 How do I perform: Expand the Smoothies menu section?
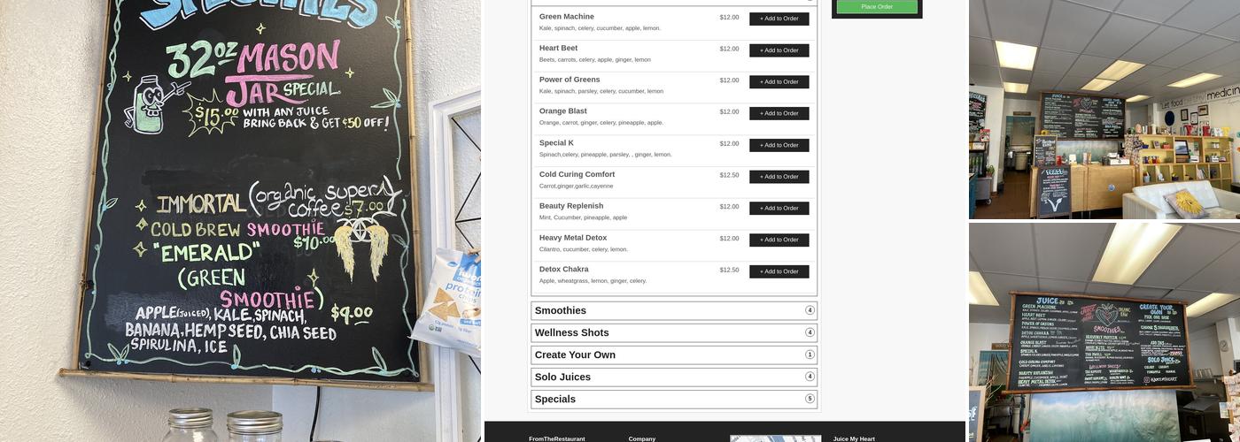coord(674,310)
